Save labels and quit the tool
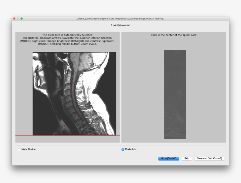This screenshot has width=241, height=183. (209, 158)
